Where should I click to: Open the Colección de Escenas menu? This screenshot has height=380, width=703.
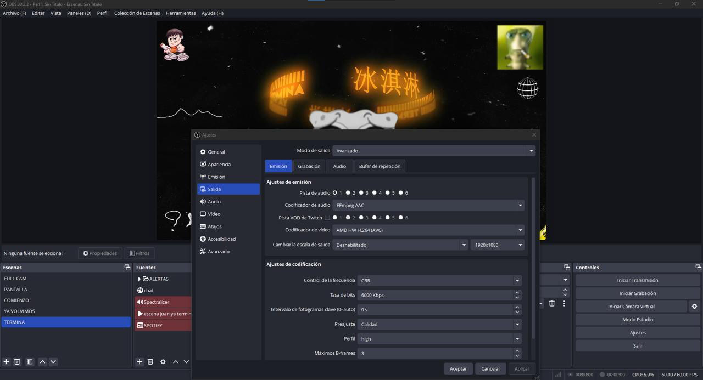coord(137,13)
